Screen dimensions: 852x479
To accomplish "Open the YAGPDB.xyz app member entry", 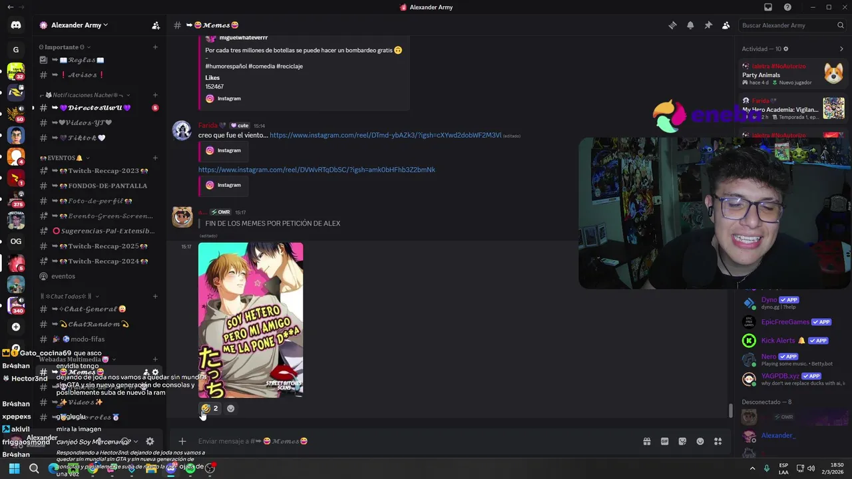I will click(x=793, y=379).
